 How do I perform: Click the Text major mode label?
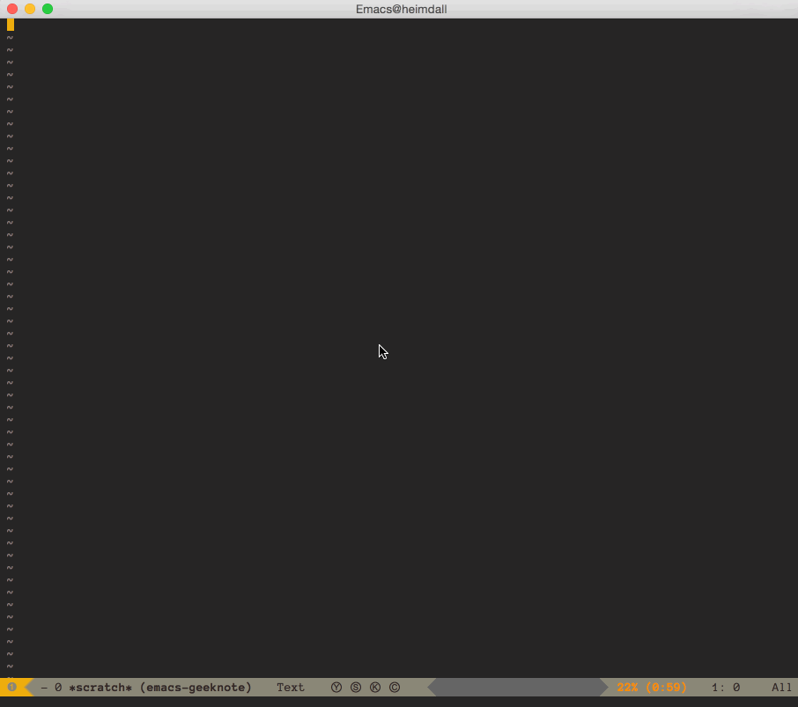[x=291, y=688]
